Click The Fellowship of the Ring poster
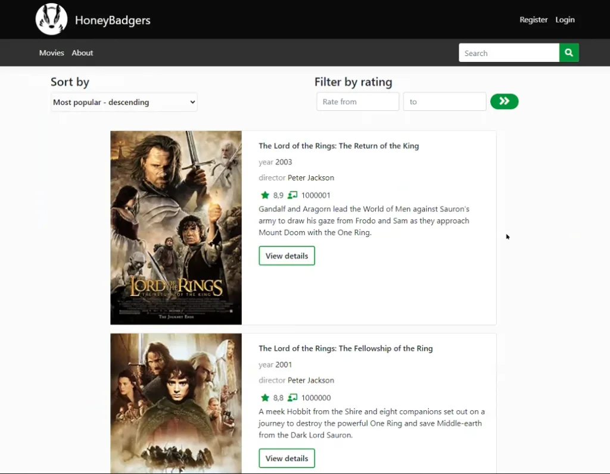The width and height of the screenshot is (610, 474). [176, 404]
